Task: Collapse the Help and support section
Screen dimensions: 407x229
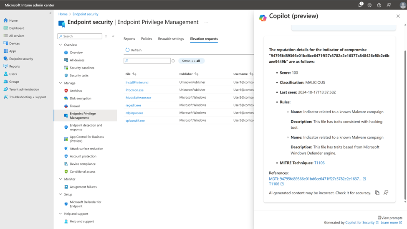Action: click(x=61, y=214)
